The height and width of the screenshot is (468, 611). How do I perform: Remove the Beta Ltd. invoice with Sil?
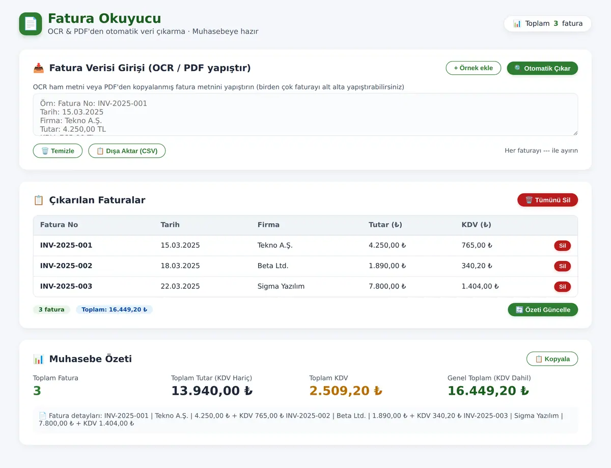point(563,266)
